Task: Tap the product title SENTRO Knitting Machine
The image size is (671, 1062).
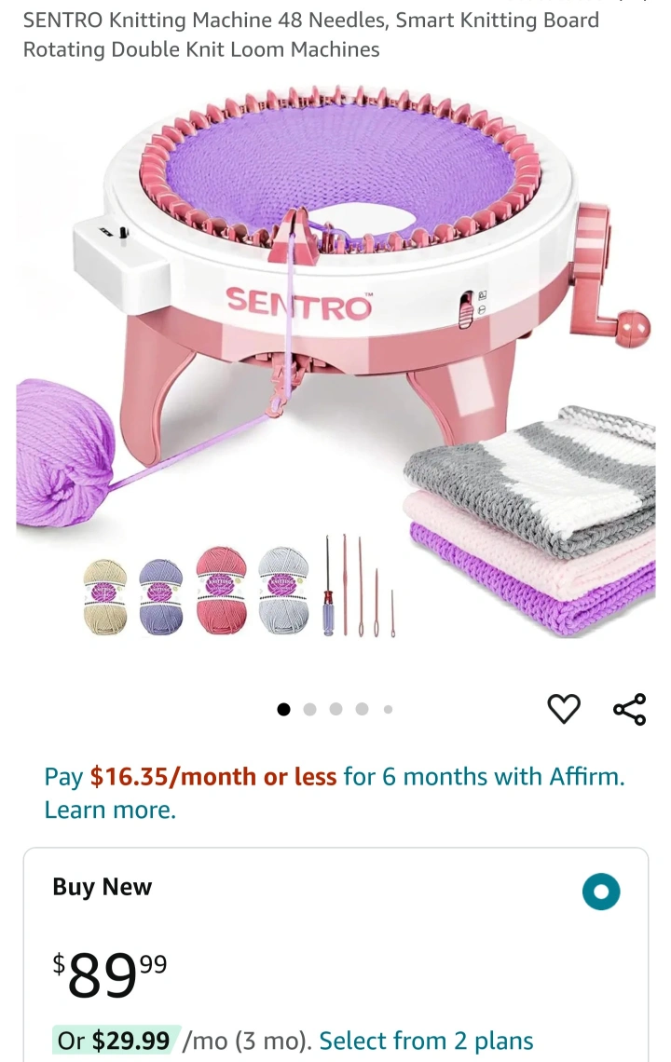Action: [x=311, y=34]
